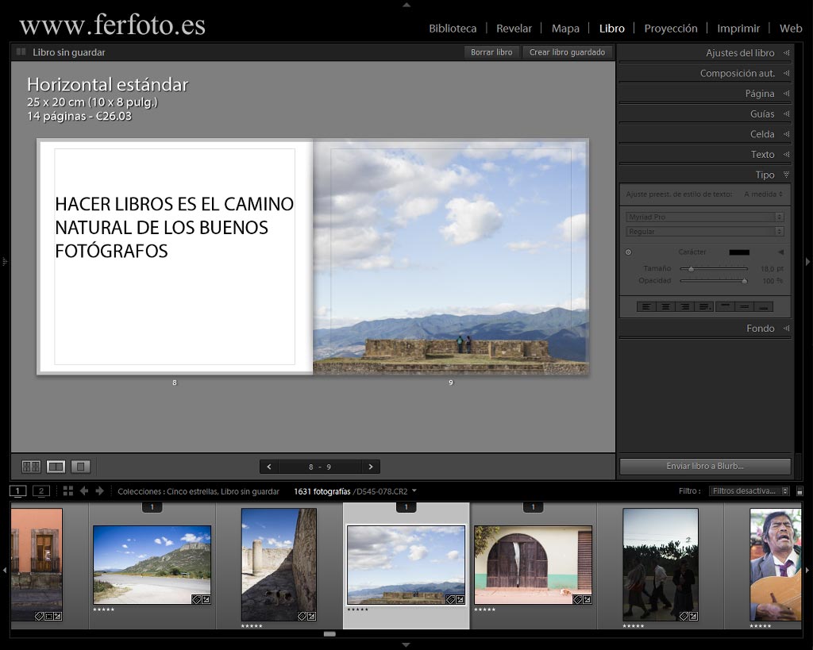Open the Mapa module
The width and height of the screenshot is (813, 650).
(x=565, y=29)
